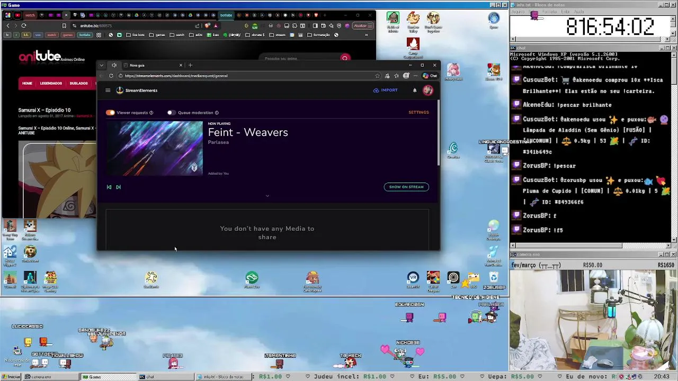Open the donate $ bookmark folder
Screen dimensions: 678x381
click(255, 35)
